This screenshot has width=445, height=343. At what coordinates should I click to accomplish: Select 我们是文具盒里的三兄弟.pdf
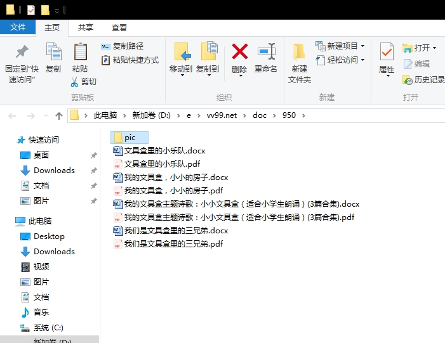pos(168,244)
